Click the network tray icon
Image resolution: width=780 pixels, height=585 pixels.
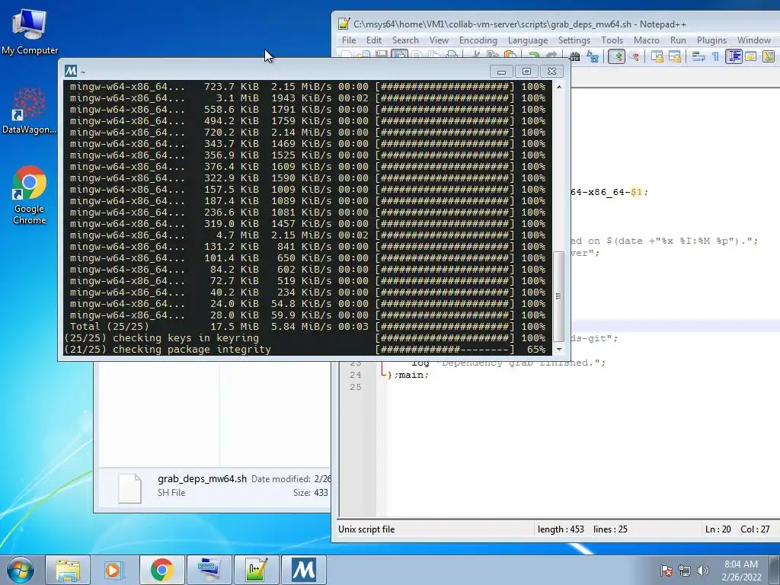[685, 571]
